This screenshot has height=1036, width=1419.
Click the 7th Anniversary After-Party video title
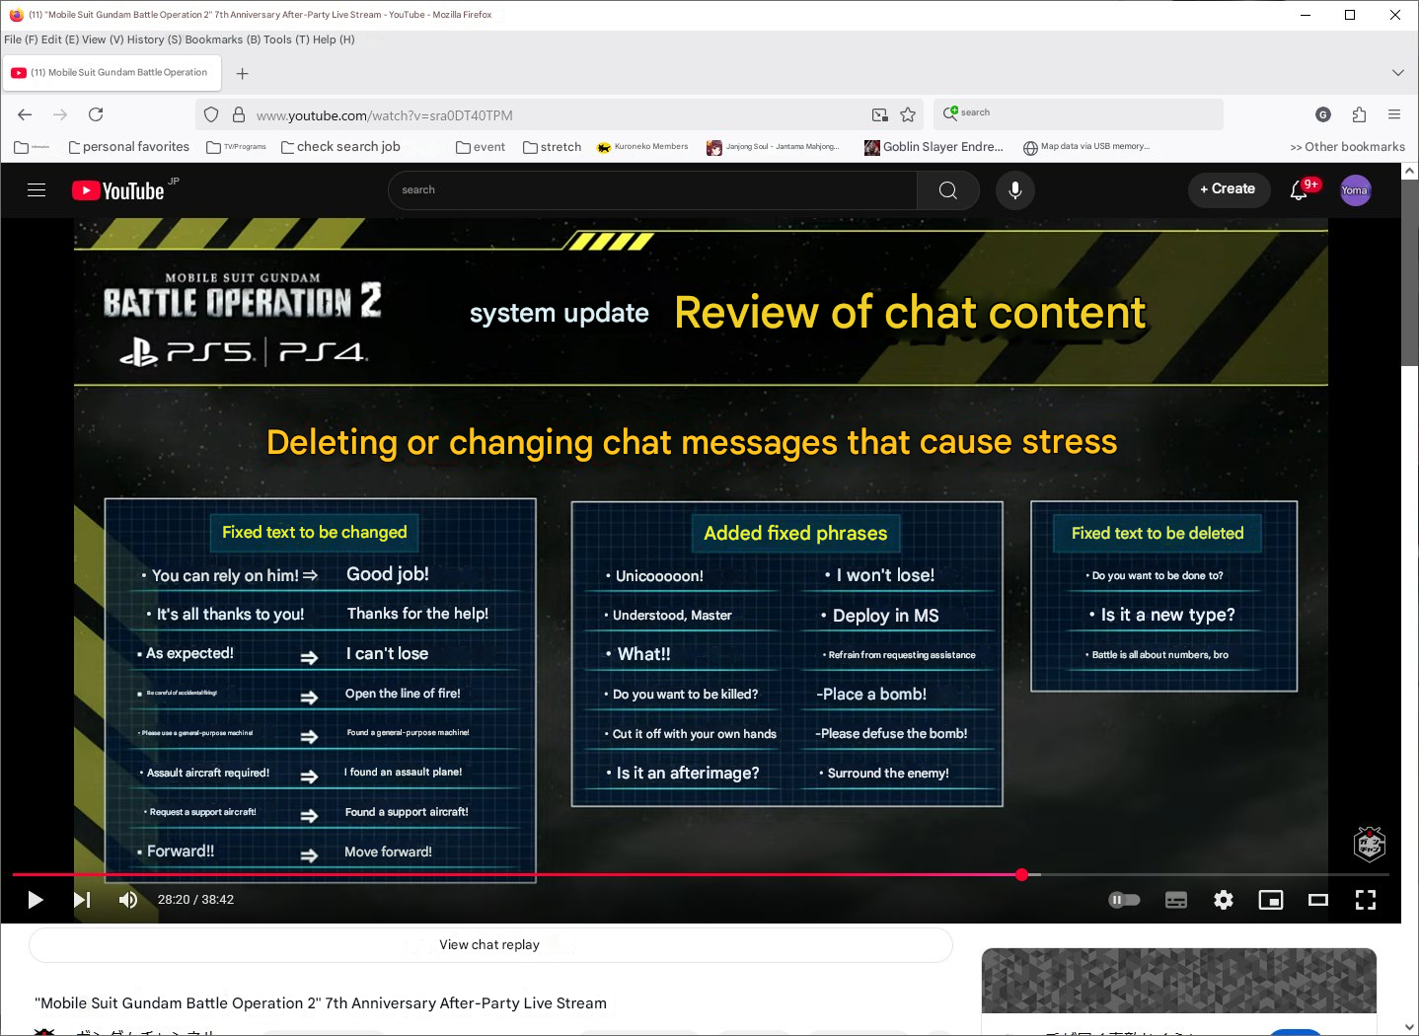coord(321,1003)
